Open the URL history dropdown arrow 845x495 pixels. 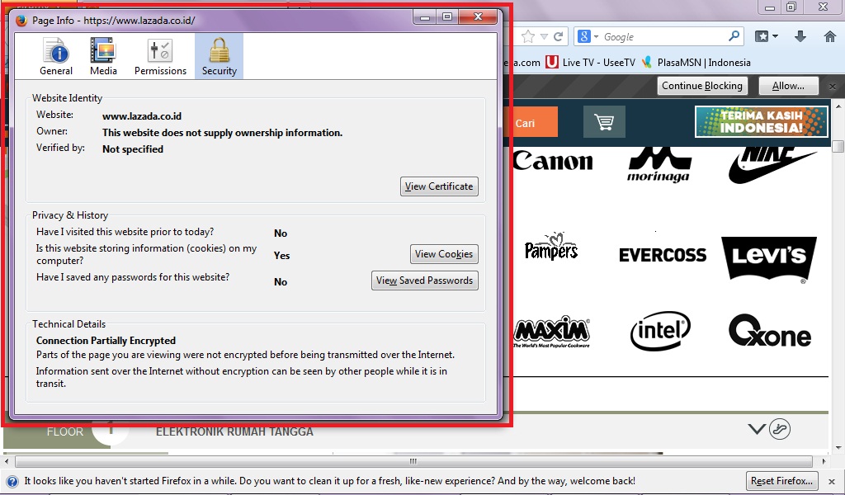point(545,36)
